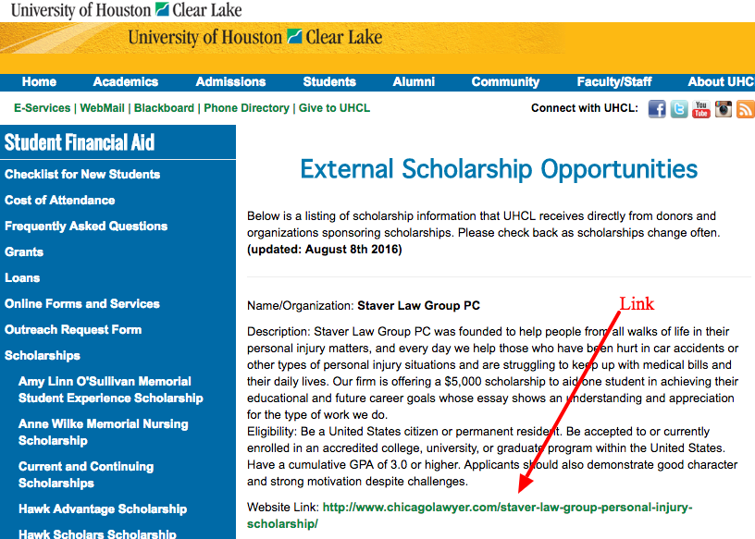Open the UHCL Facebook page icon

657,109
